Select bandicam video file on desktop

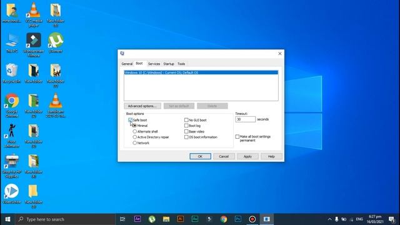[x=56, y=105]
